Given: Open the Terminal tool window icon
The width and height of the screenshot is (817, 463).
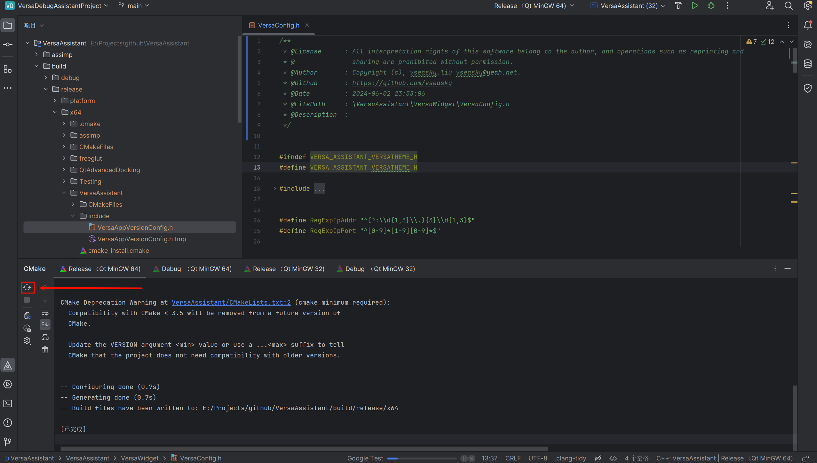Looking at the screenshot, I should (x=8, y=403).
